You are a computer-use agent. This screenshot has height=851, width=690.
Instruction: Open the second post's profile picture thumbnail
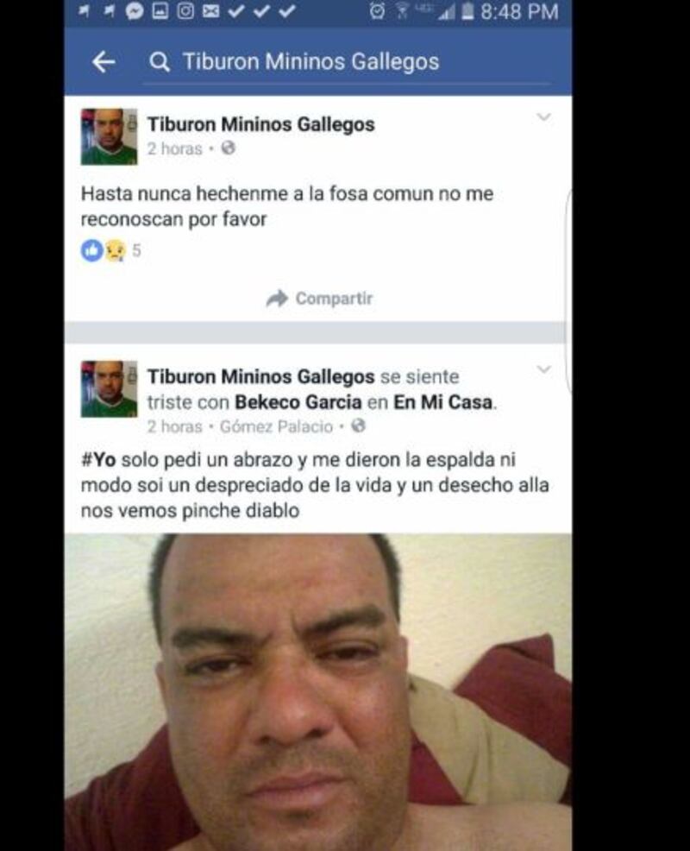[x=109, y=388]
